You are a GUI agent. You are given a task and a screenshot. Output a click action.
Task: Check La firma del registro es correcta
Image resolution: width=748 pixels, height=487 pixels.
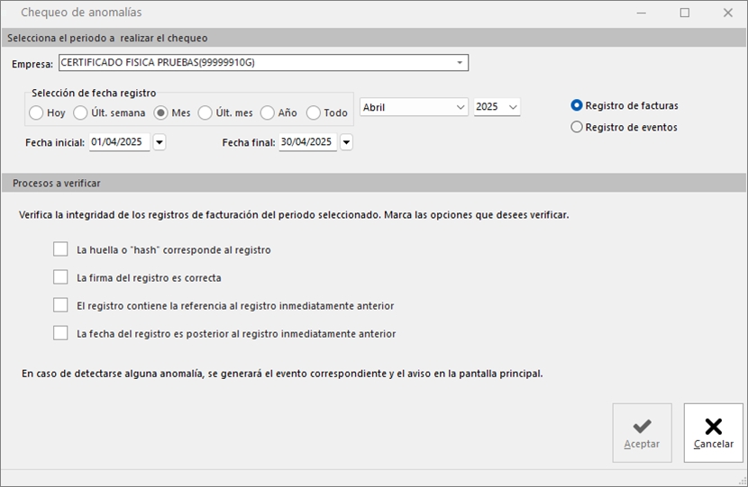pos(60,277)
